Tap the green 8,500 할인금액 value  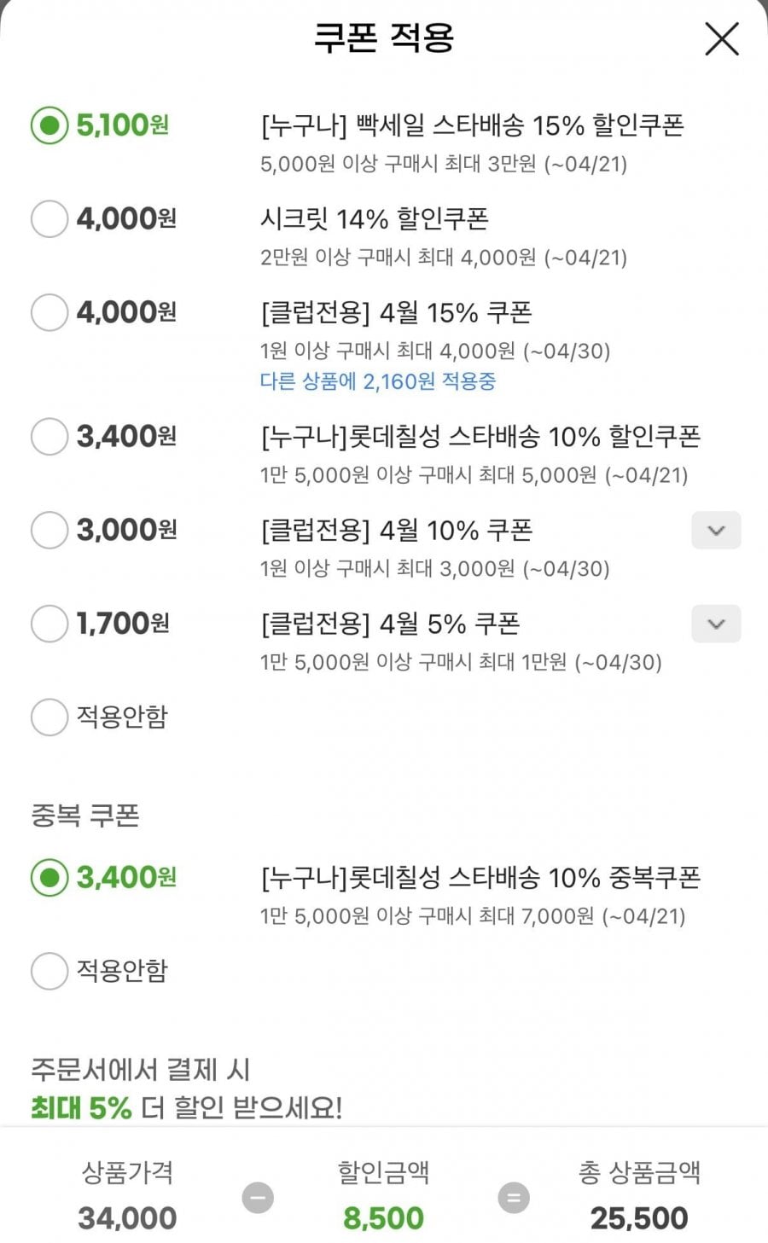pos(383,1218)
